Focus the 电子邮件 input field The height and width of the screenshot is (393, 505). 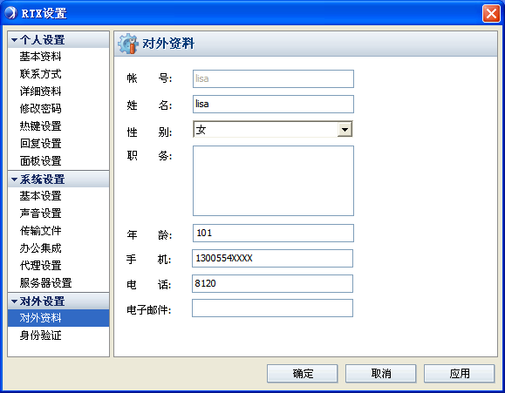[272, 308]
